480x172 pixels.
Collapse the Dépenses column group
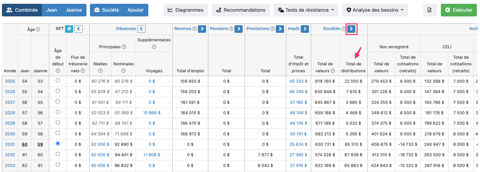(141, 29)
